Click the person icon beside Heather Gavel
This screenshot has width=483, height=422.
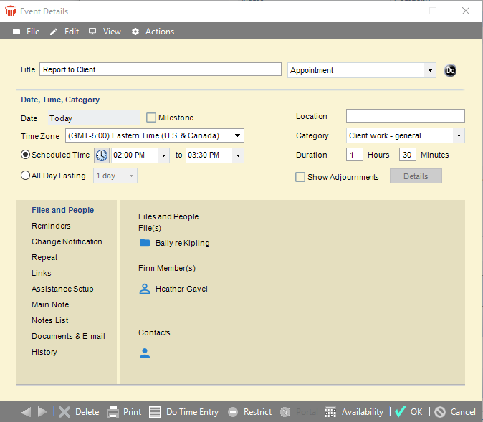pos(145,289)
